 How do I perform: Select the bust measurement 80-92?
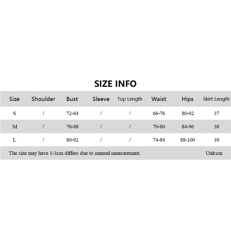coord(72,140)
